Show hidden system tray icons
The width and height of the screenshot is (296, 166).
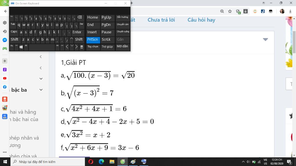[x=243, y=162]
